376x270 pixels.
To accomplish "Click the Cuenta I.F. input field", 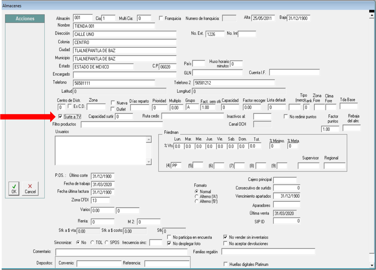I will [x=294, y=72].
